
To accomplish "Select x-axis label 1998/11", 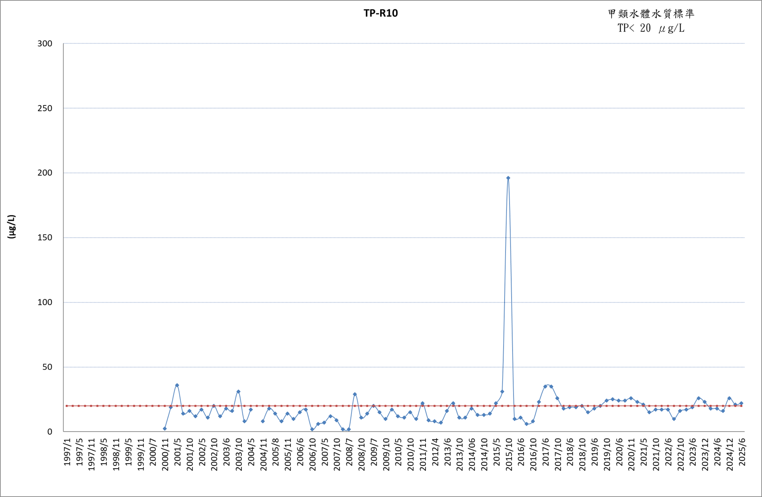I will point(116,454).
